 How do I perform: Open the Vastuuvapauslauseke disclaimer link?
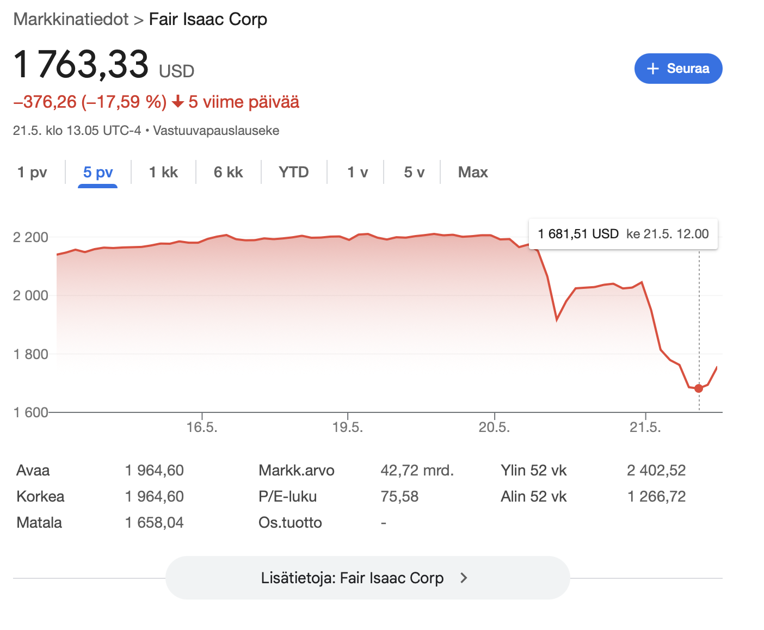(216, 131)
